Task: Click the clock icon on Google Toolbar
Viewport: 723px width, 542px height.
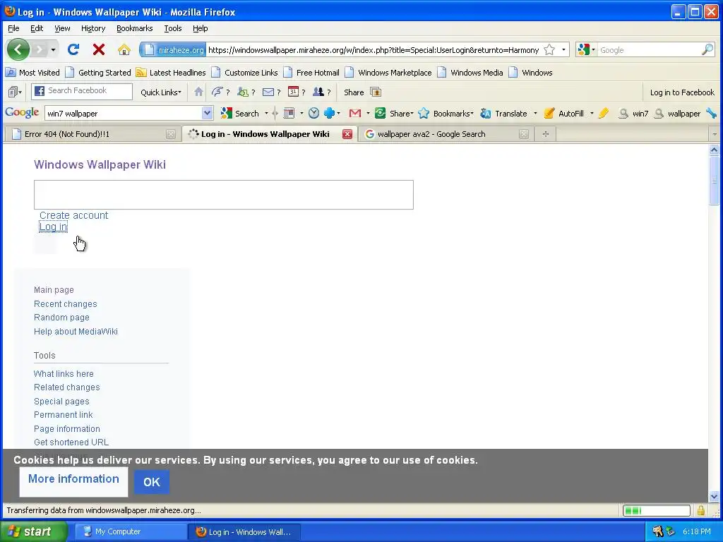Action: (x=313, y=113)
